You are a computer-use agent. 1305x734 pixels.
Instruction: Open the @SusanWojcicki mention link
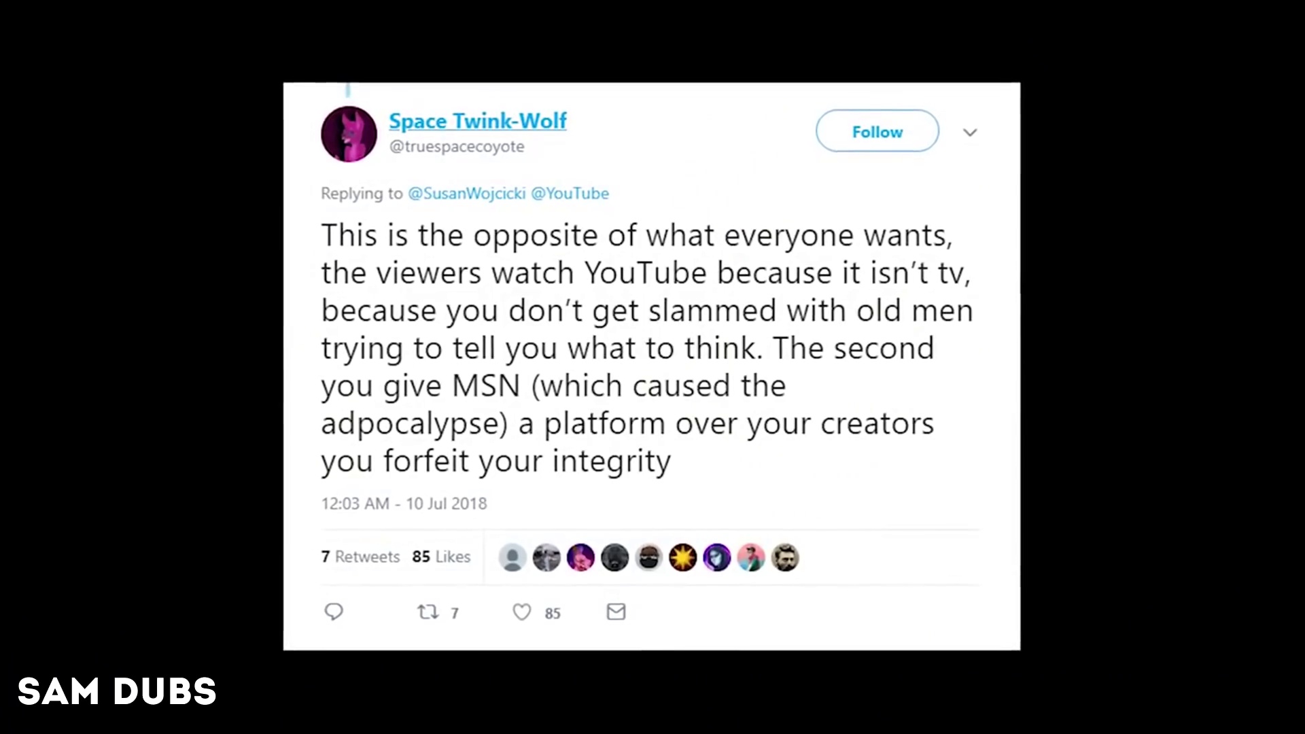(466, 194)
